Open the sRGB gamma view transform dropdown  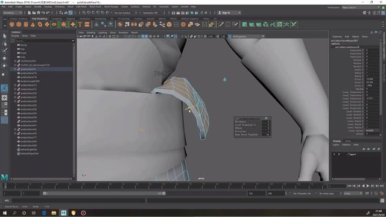point(248,36)
